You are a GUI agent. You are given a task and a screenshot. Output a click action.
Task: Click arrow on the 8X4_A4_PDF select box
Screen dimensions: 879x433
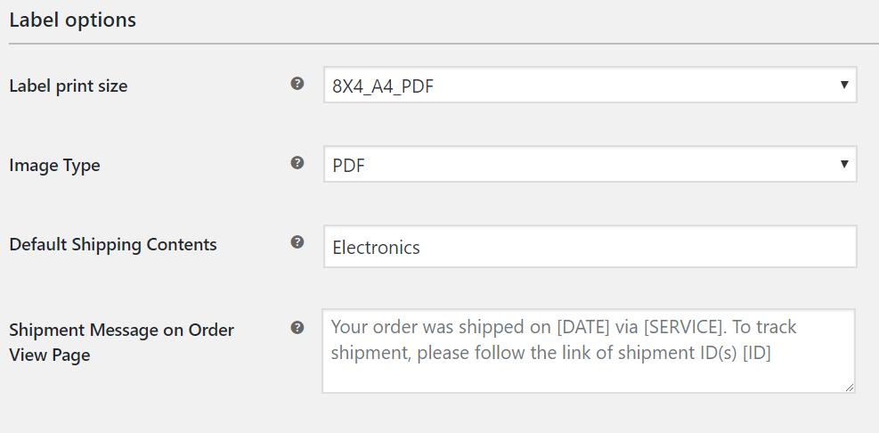point(843,86)
